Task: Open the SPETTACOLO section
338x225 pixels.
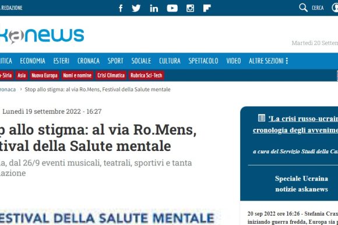Action: coord(203,61)
